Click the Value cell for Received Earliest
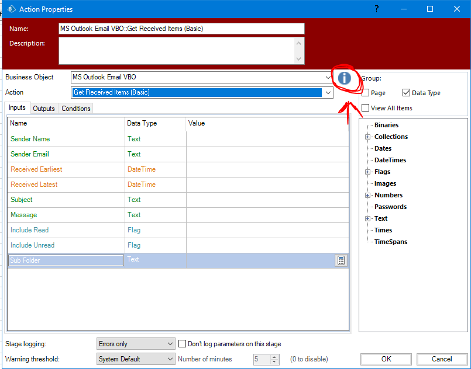471x369 pixels. [267, 169]
